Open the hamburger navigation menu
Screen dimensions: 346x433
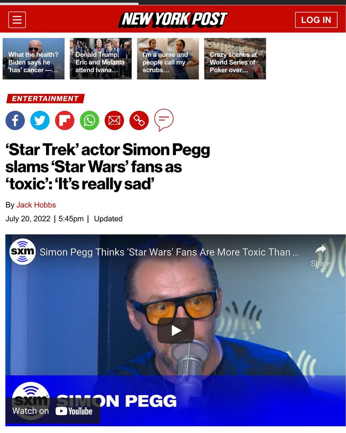17,20
